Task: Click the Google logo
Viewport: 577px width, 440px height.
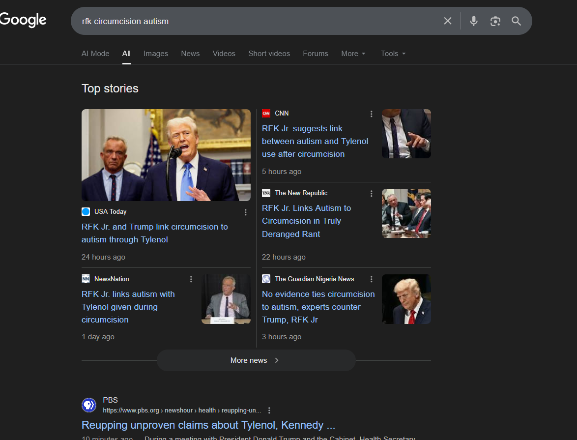Action: point(23,20)
